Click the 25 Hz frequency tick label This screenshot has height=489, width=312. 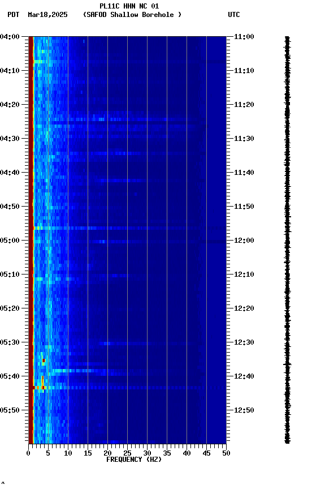pyautogui.click(x=127, y=453)
